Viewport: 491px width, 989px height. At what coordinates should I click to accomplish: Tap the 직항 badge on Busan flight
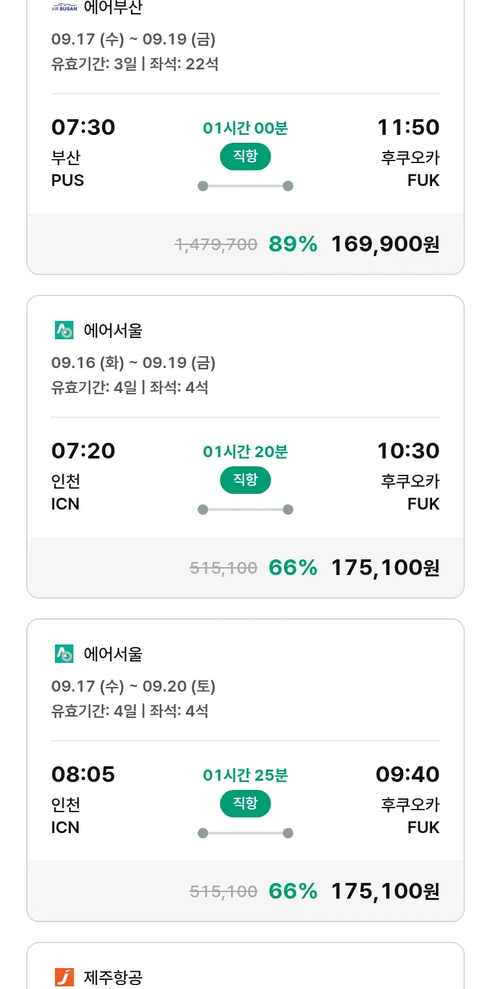245,157
